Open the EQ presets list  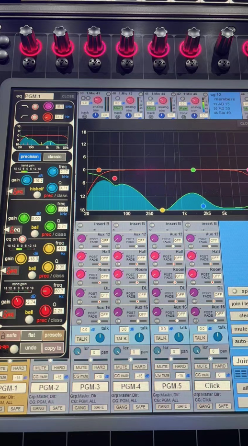click(53, 335)
